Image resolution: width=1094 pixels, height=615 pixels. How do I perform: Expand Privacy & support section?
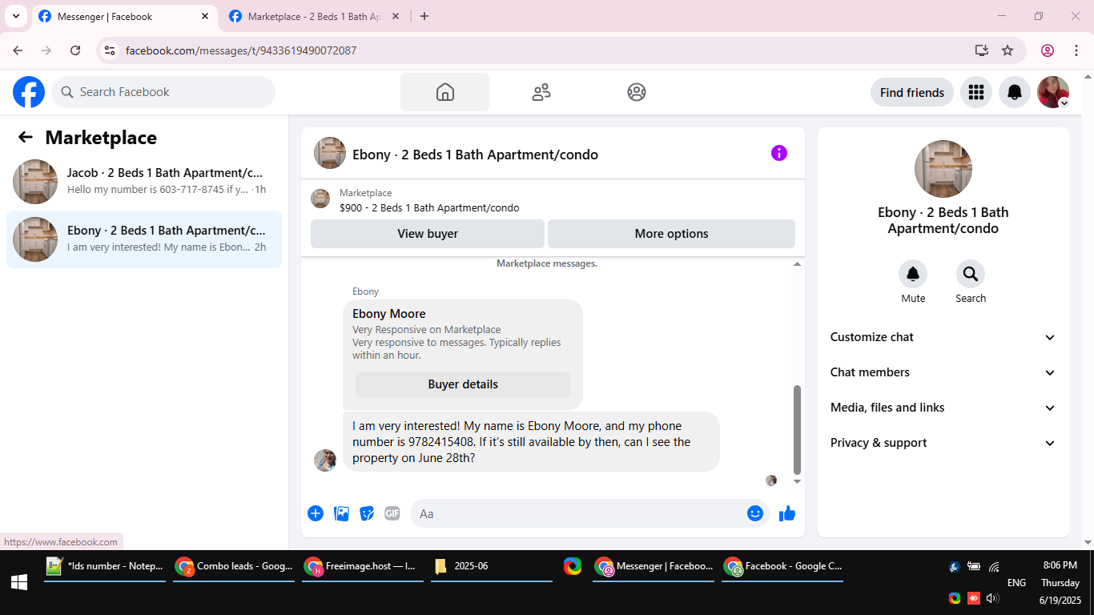(x=943, y=443)
